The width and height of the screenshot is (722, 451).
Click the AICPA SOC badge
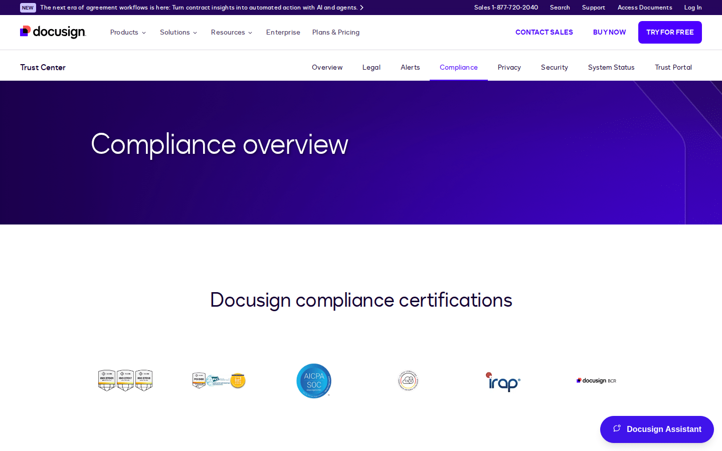click(x=314, y=381)
